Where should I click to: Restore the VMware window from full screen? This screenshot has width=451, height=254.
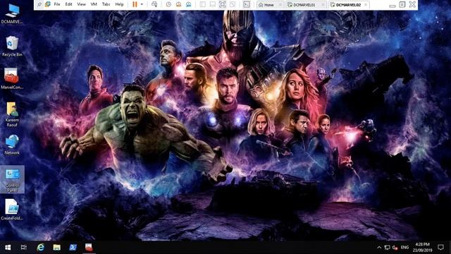[x=402, y=4]
